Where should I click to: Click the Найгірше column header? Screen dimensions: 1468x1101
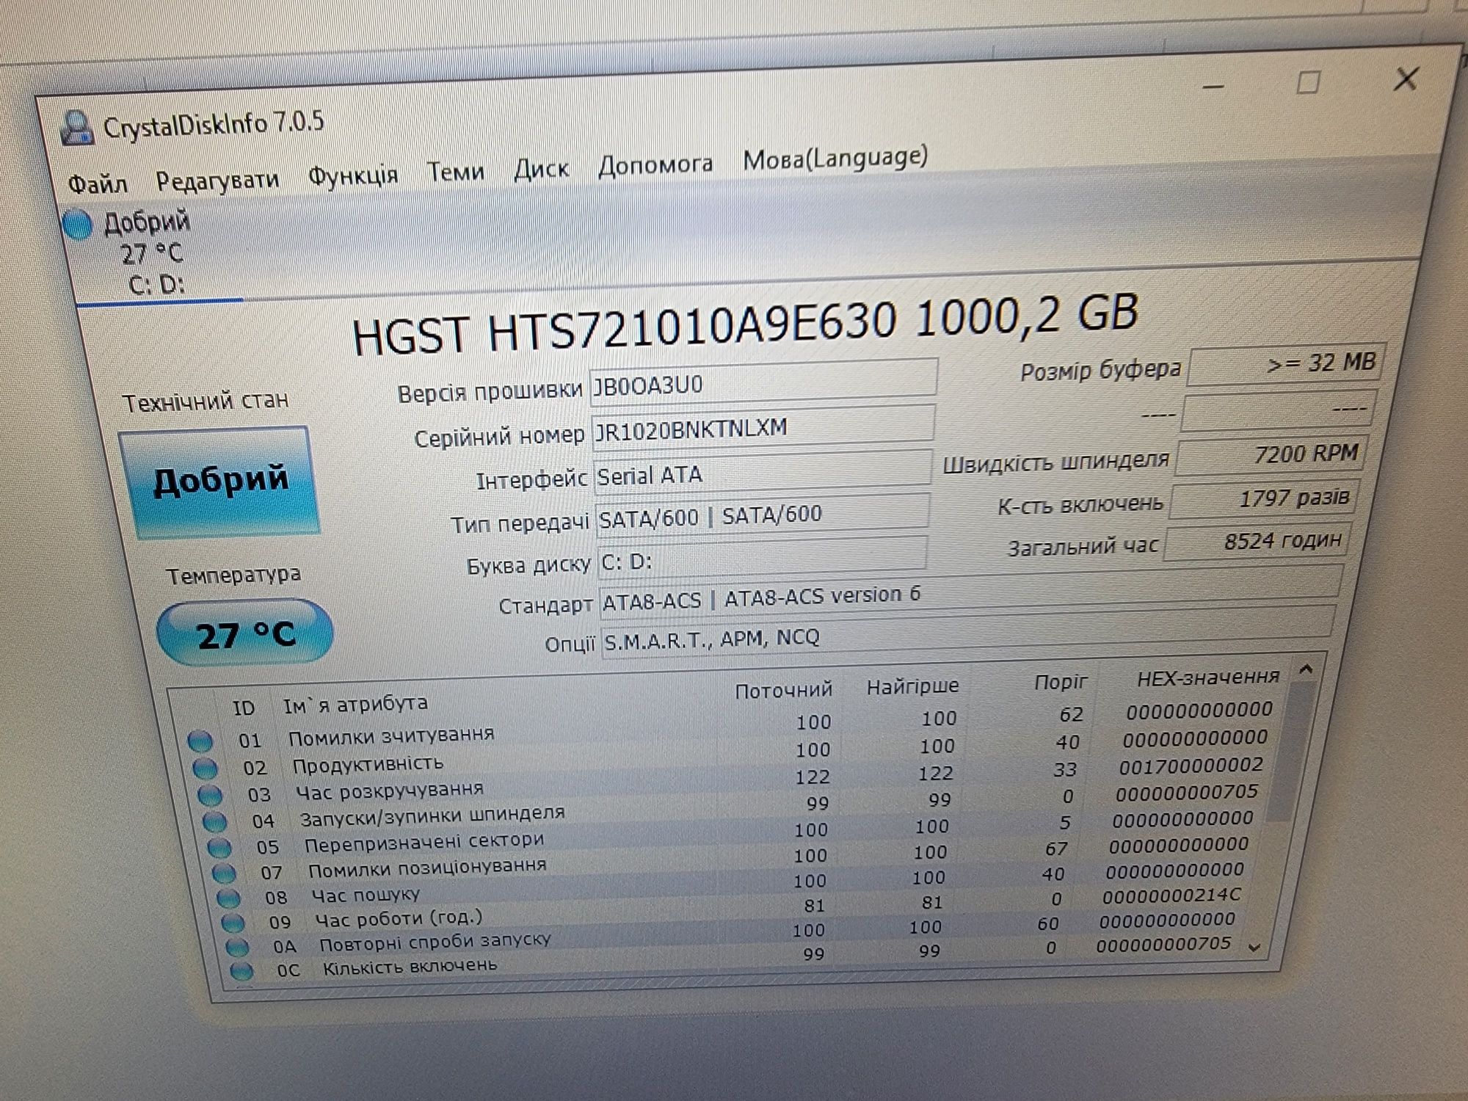click(x=912, y=686)
